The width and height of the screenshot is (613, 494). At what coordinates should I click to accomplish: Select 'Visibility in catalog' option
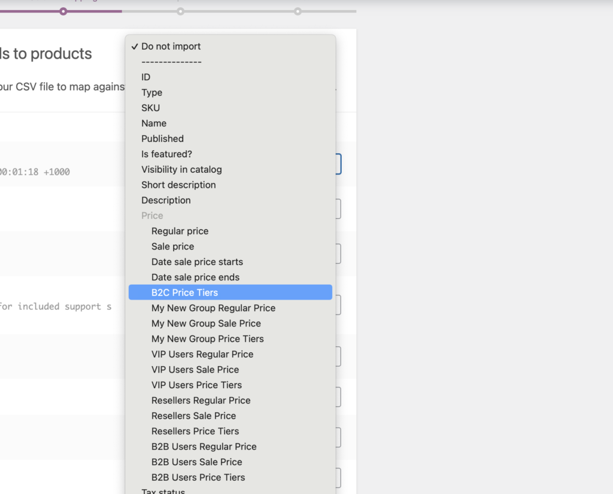pyautogui.click(x=230, y=169)
